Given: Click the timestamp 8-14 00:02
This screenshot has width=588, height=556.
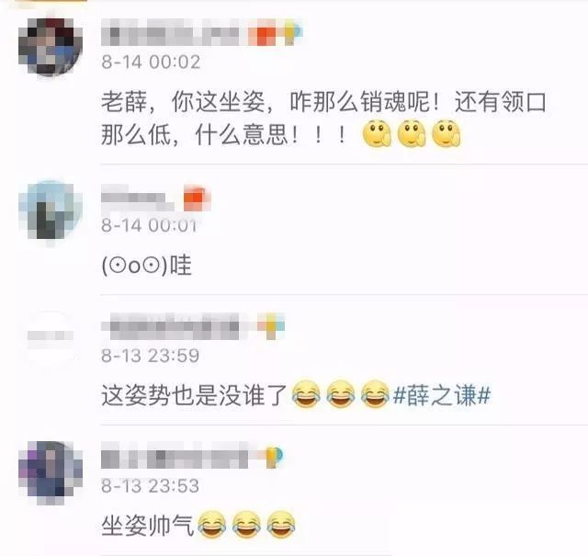Looking at the screenshot, I should [151, 62].
